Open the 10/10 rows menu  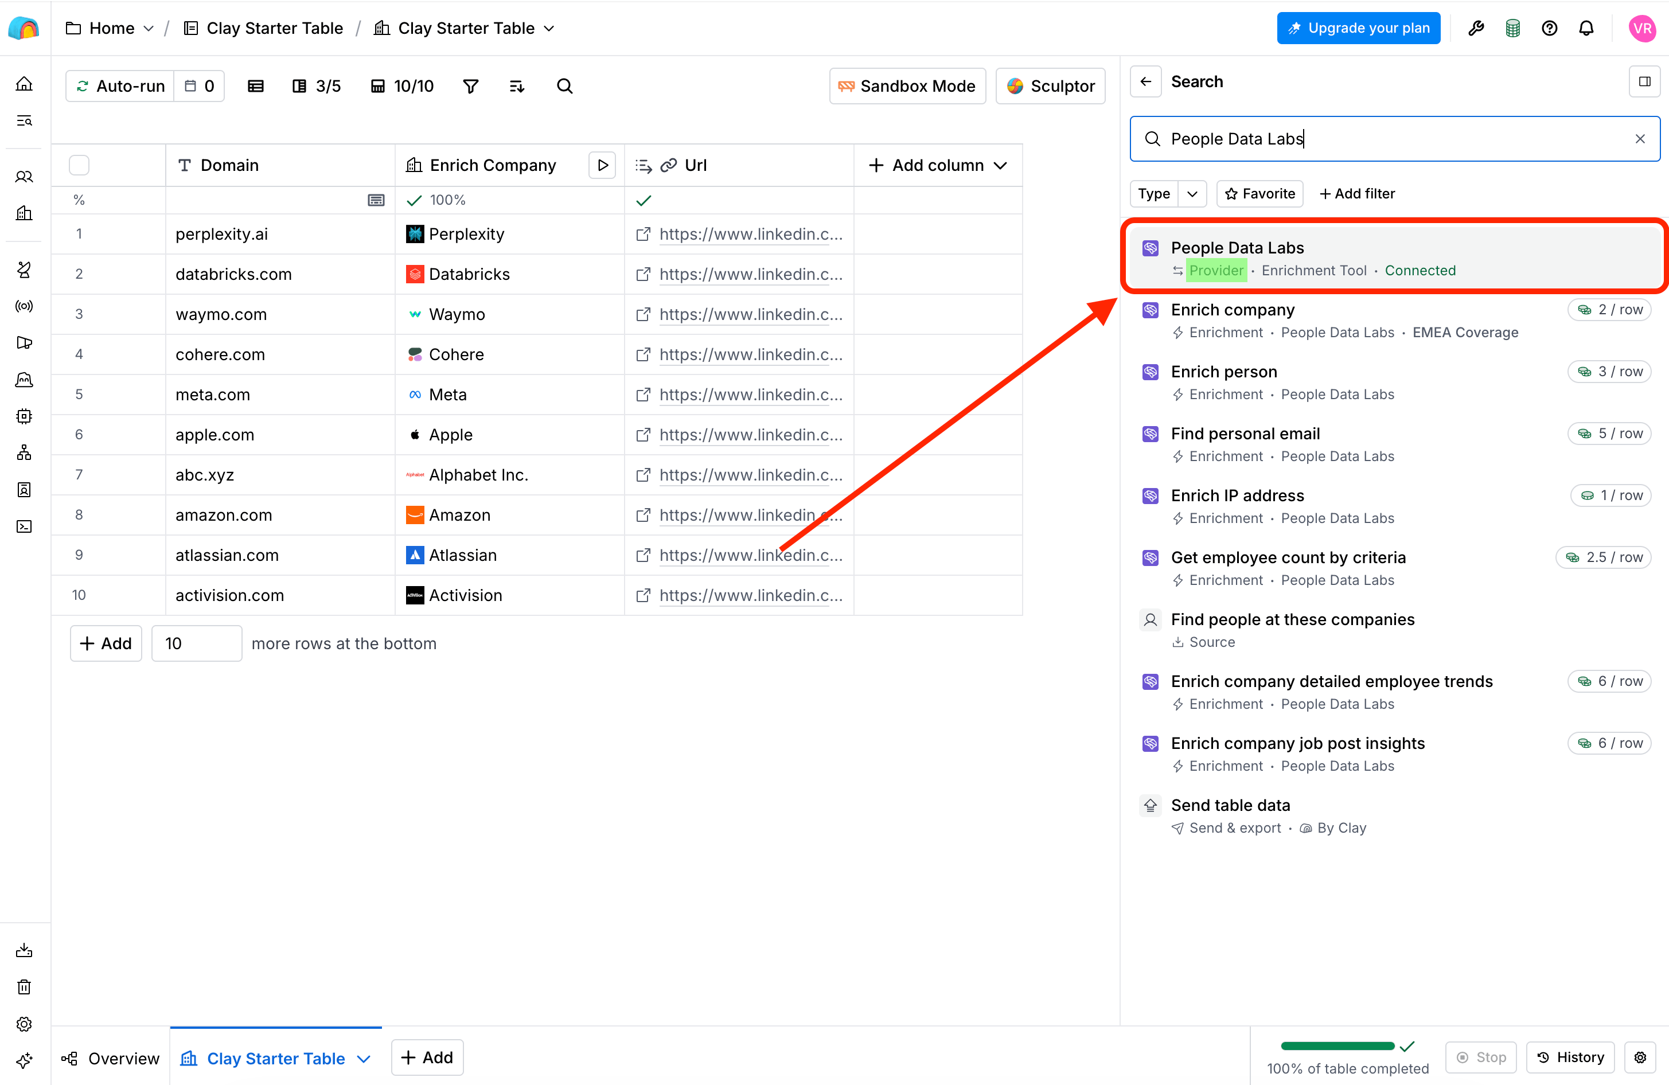402,85
